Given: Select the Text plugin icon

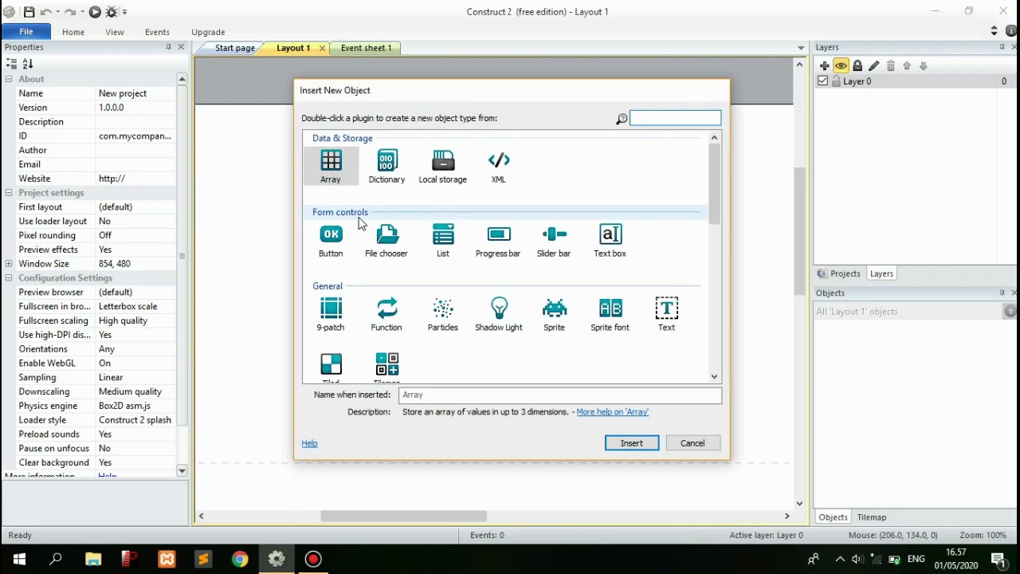Looking at the screenshot, I should pos(667,315).
